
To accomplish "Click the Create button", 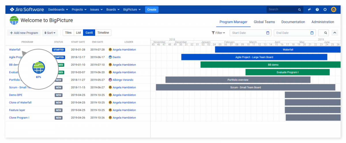I will pos(152,9).
